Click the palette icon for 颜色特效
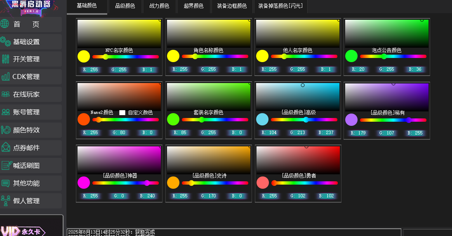452x236 pixels. pos(5,130)
